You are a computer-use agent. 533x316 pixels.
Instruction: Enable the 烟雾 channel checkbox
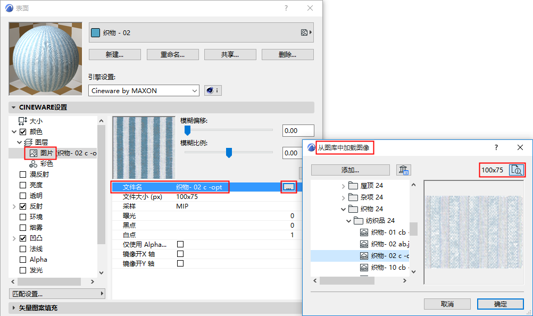(23, 228)
